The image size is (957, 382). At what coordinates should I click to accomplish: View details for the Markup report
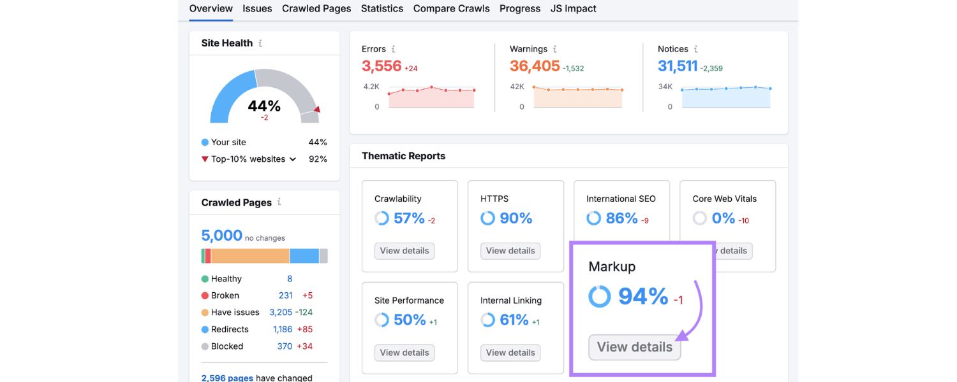pyautogui.click(x=634, y=347)
